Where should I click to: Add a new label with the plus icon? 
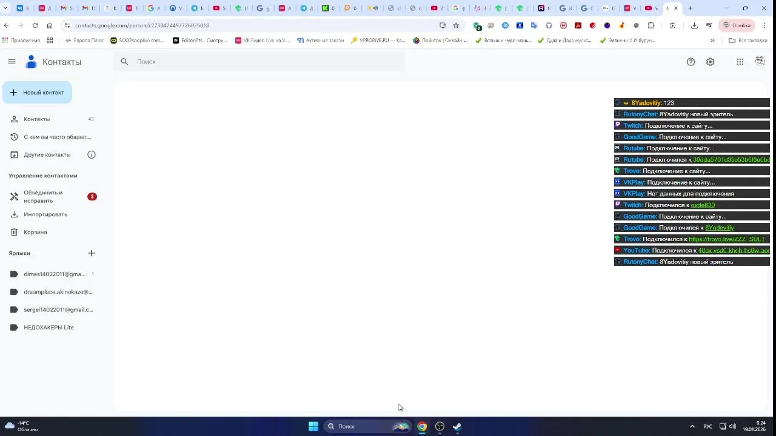pos(92,253)
